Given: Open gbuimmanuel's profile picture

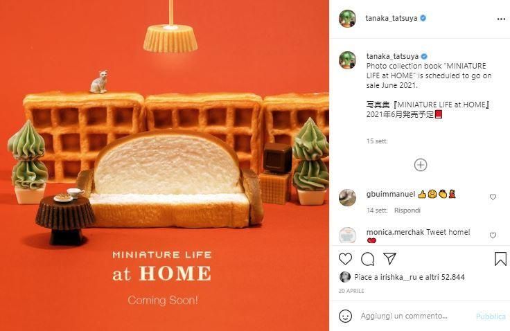Looking at the screenshot, I should pyautogui.click(x=347, y=197).
